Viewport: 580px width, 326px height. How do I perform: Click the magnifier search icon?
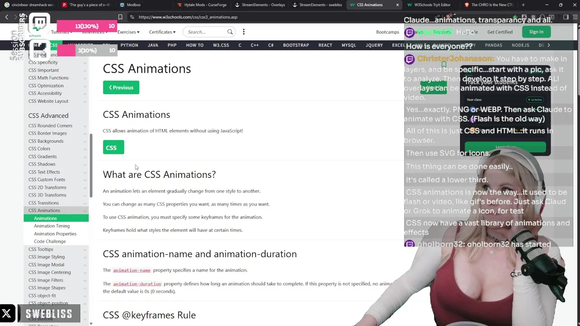[230, 32]
